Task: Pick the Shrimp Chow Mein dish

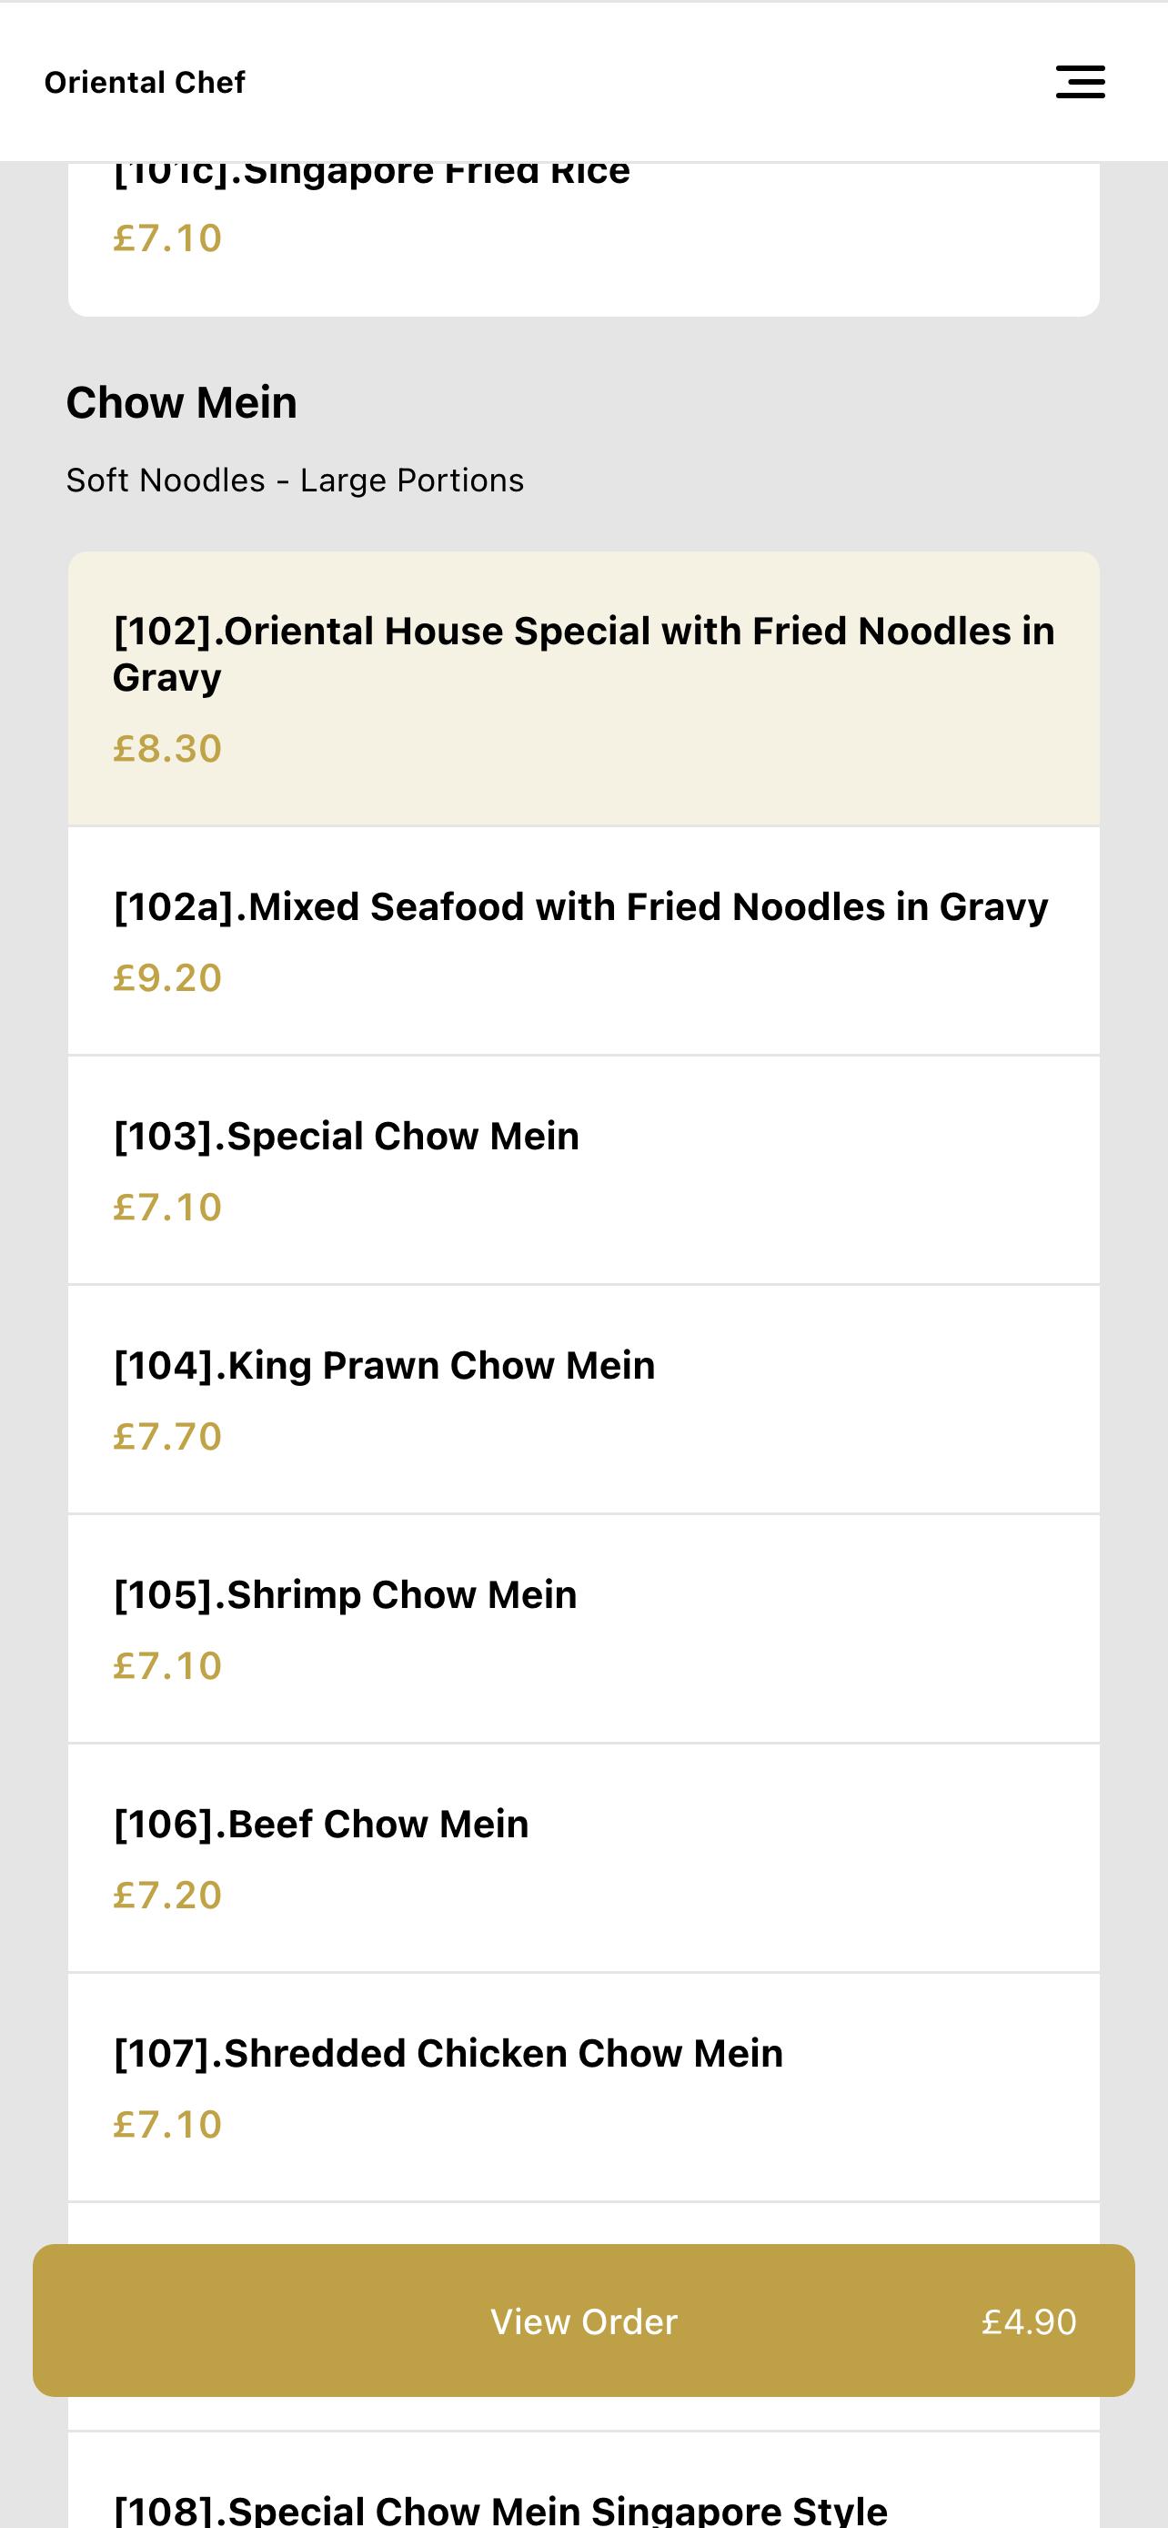Action: point(583,1629)
